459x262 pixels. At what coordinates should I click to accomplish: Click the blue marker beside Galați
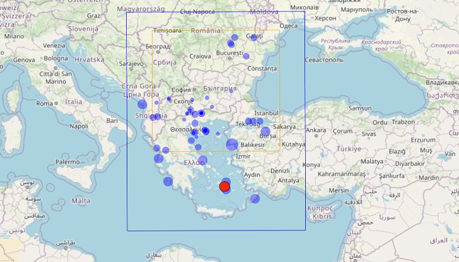click(253, 37)
